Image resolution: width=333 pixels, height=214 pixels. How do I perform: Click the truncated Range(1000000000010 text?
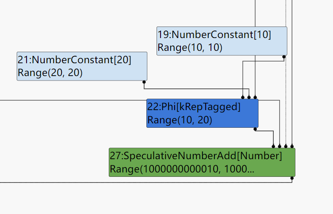[182, 168]
